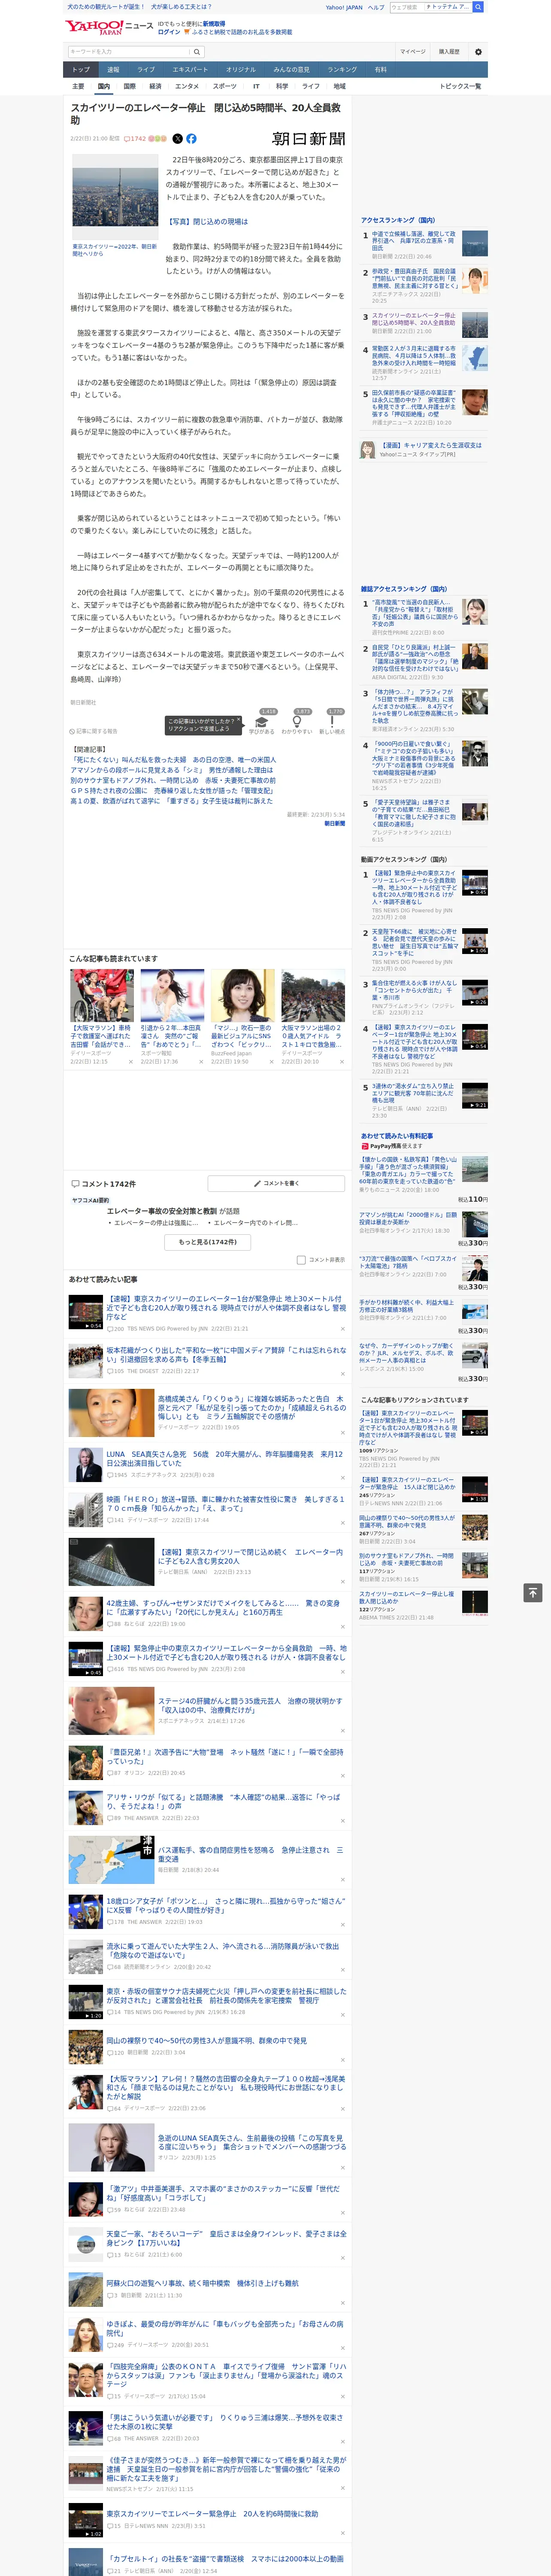Open 【写真】閉じ込めの現場は link
This screenshot has width=551, height=2576.
207,222
